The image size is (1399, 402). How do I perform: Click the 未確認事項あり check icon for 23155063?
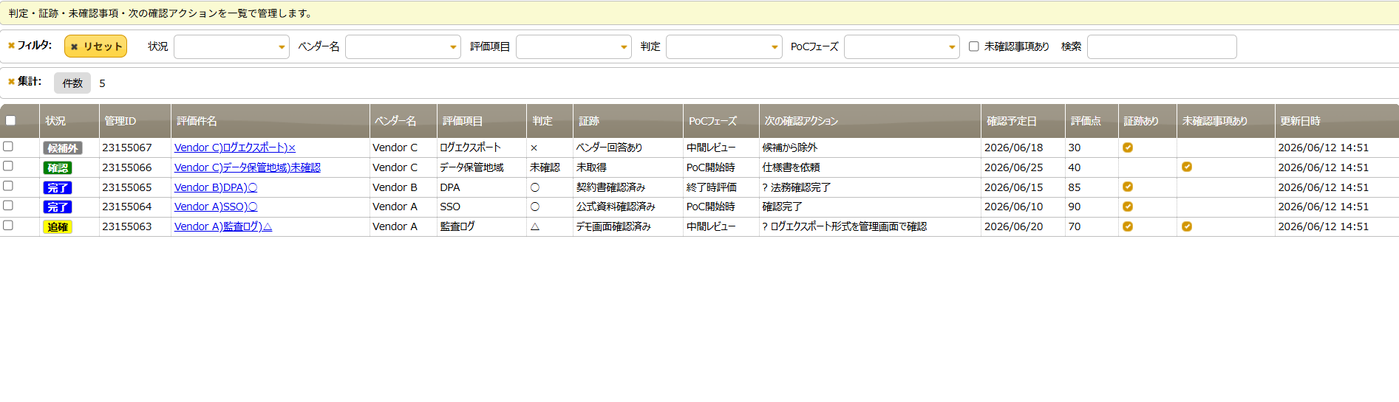[1187, 226]
